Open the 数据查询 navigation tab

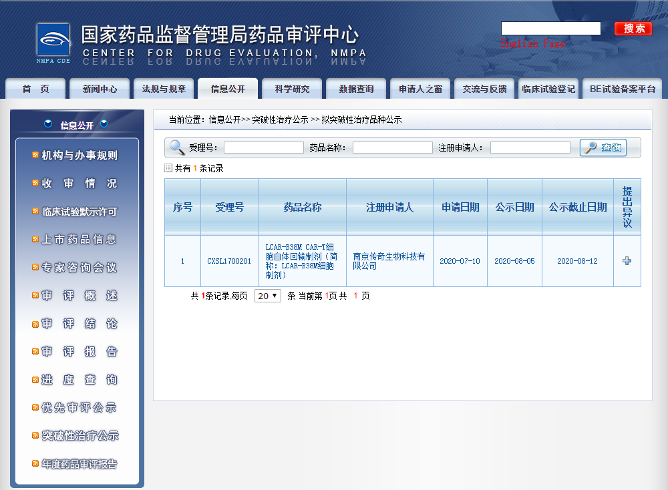[356, 89]
